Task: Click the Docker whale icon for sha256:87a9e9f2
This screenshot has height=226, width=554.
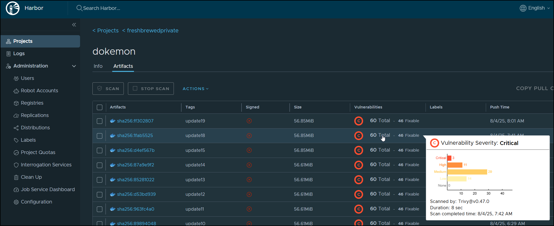Action: pyautogui.click(x=113, y=165)
